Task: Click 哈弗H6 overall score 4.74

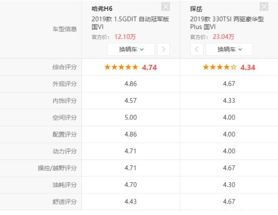Action: coord(150,68)
